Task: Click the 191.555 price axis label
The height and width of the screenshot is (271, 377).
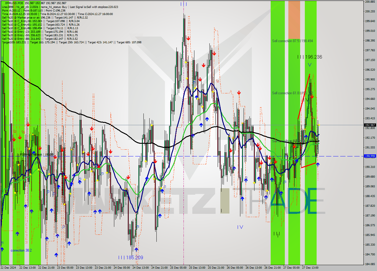Action: pos(370,148)
